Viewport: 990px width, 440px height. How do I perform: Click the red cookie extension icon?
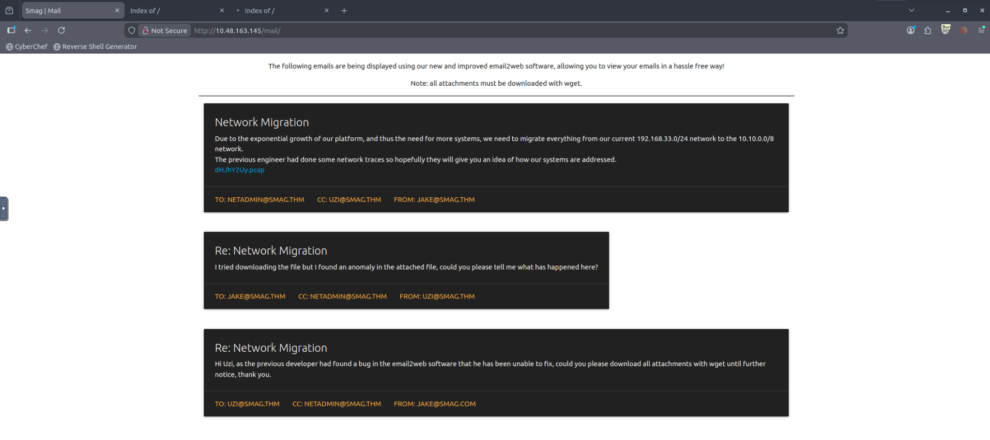point(964,30)
